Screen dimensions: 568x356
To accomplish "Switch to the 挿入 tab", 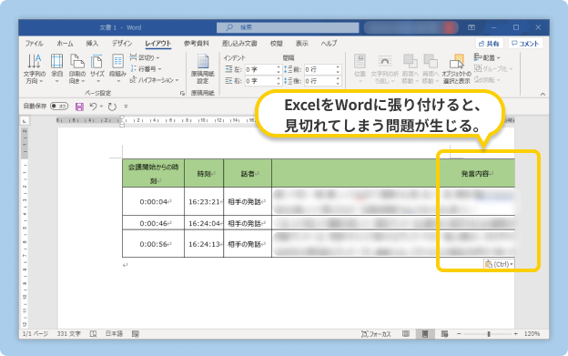I will point(92,44).
